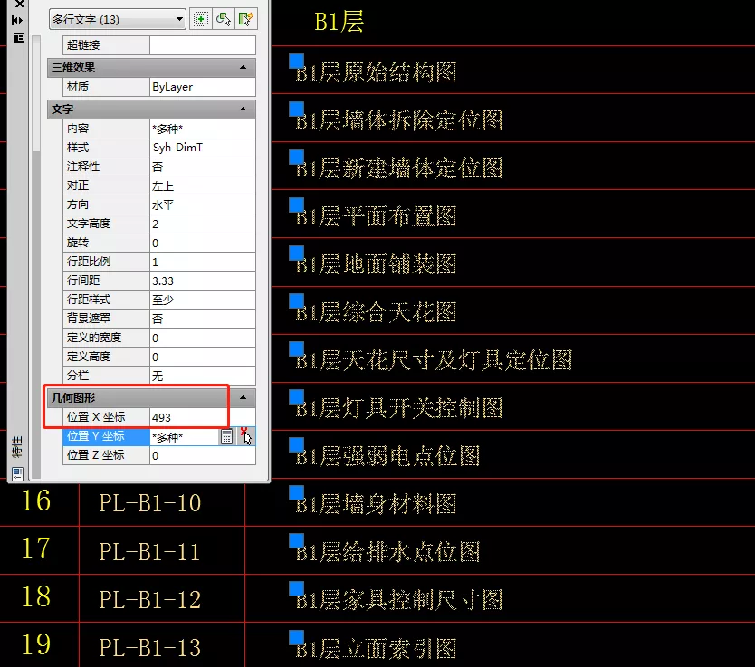Click the blue grip on B1层强弱电点位图
755x667 pixels.
coord(297,445)
